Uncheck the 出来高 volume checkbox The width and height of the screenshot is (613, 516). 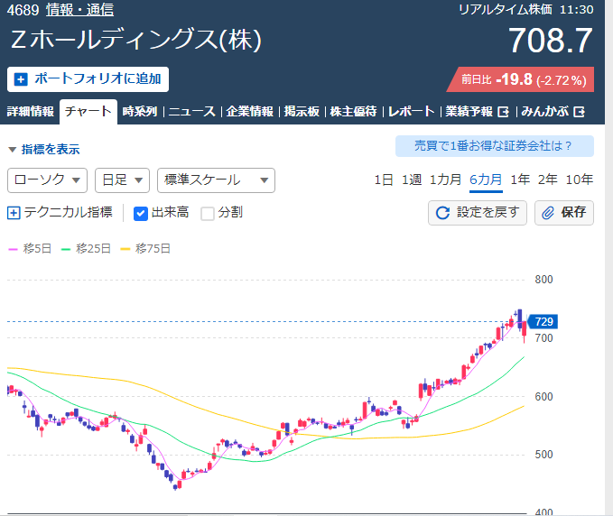[x=140, y=213]
